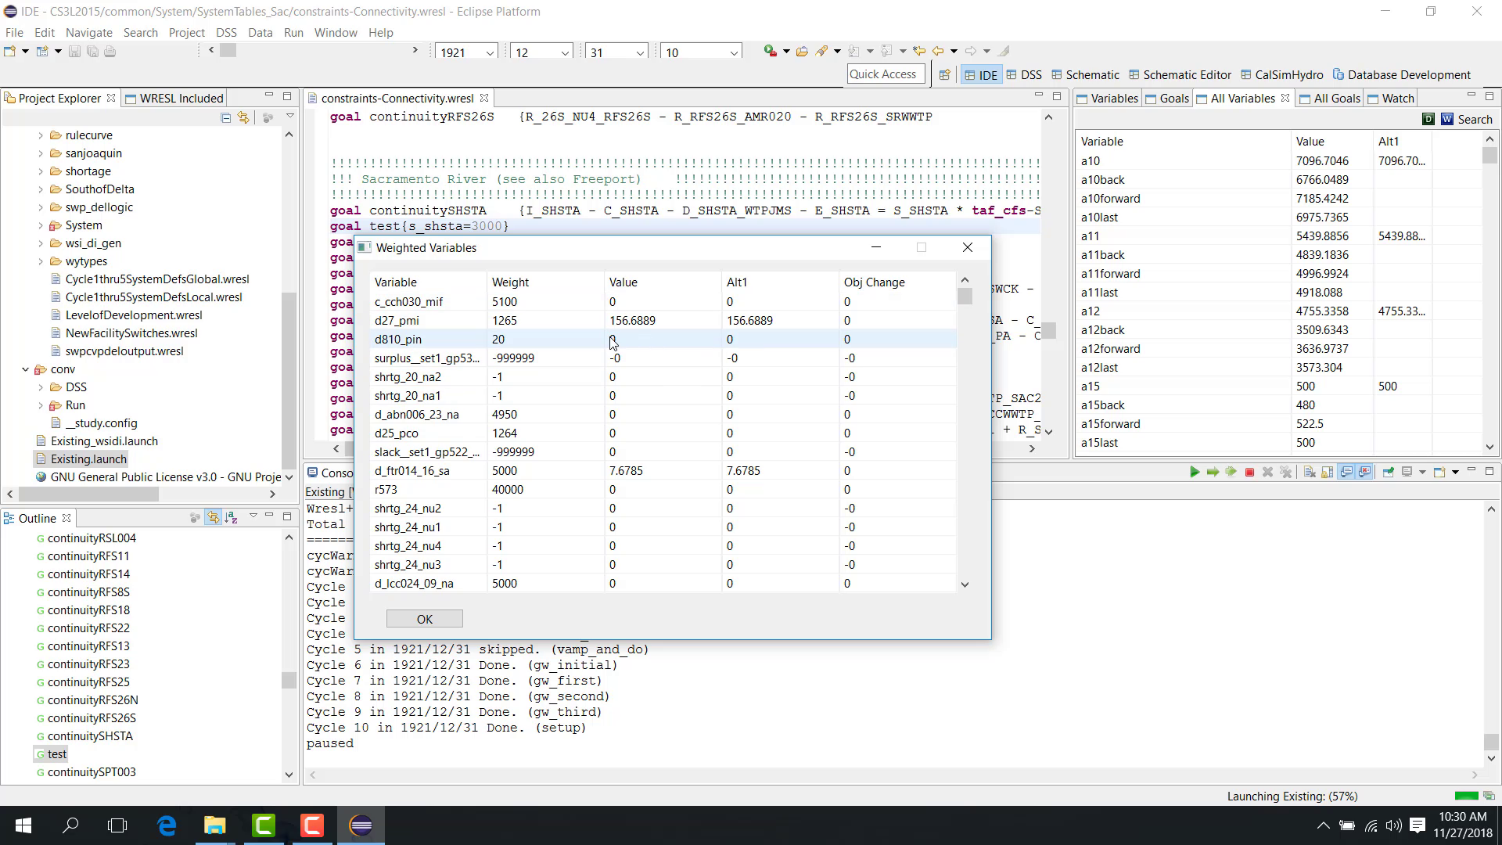This screenshot has width=1502, height=845.
Task: Click the Run/Debug launch icon in toolbar
Action: click(x=771, y=51)
